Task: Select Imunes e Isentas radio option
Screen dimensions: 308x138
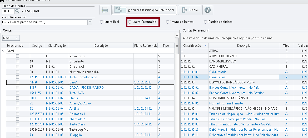Action: click(x=180, y=22)
